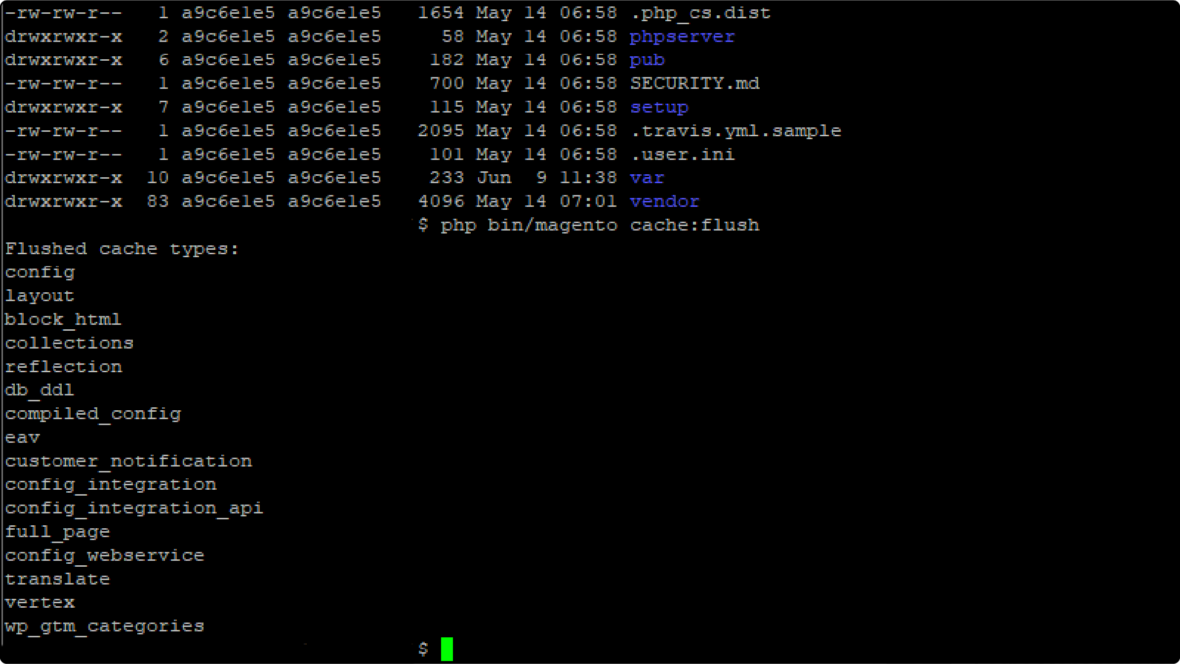Select the setup directory icon
The height and width of the screenshot is (664, 1180).
click(x=660, y=106)
